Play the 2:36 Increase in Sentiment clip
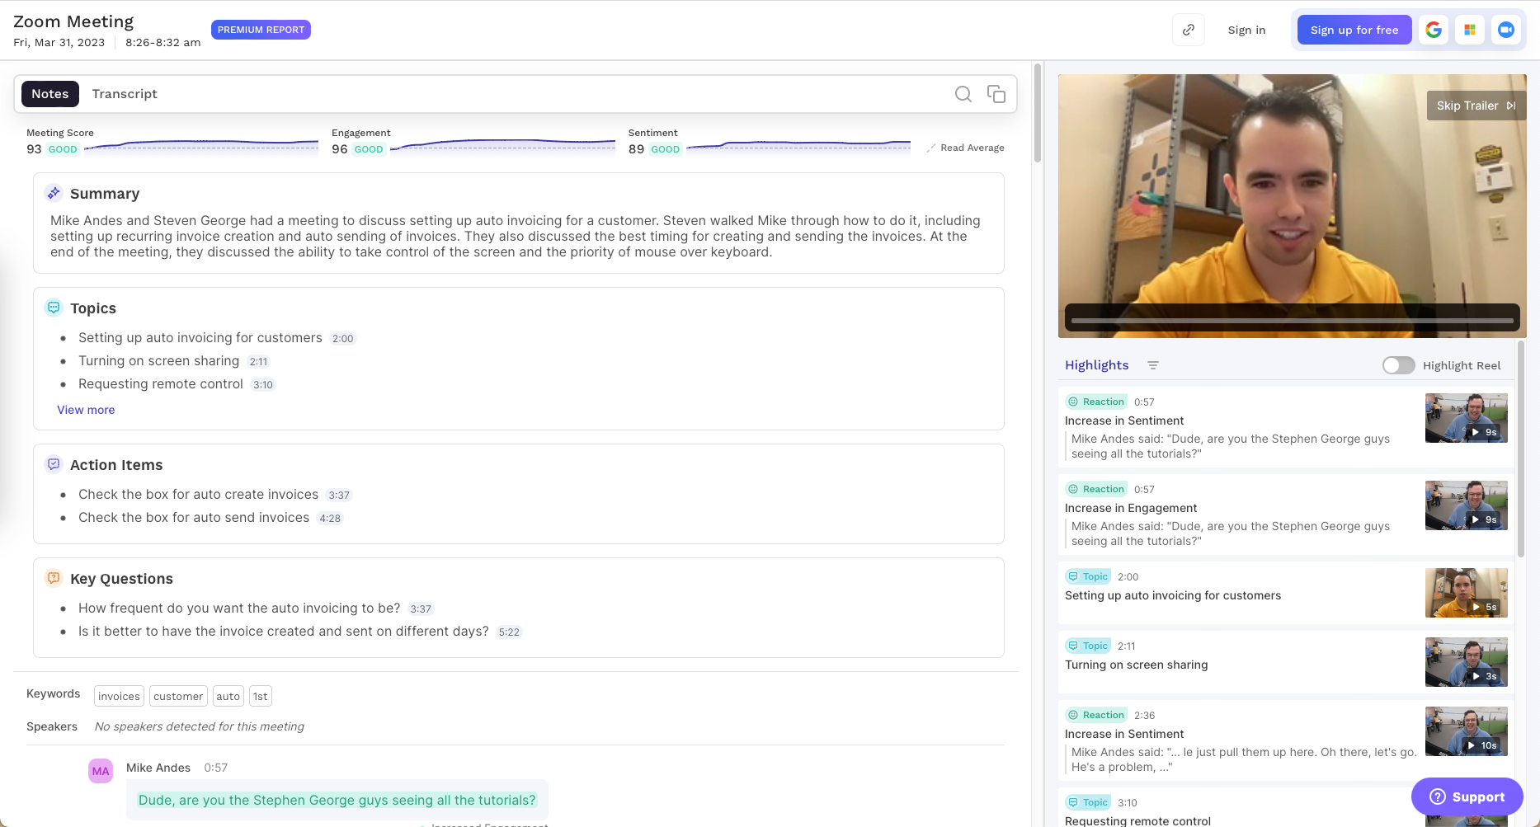The image size is (1540, 827). point(1467,731)
